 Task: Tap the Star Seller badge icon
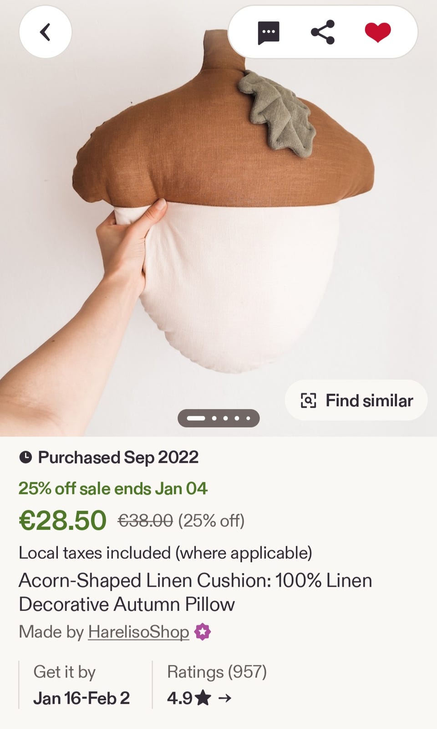click(203, 632)
